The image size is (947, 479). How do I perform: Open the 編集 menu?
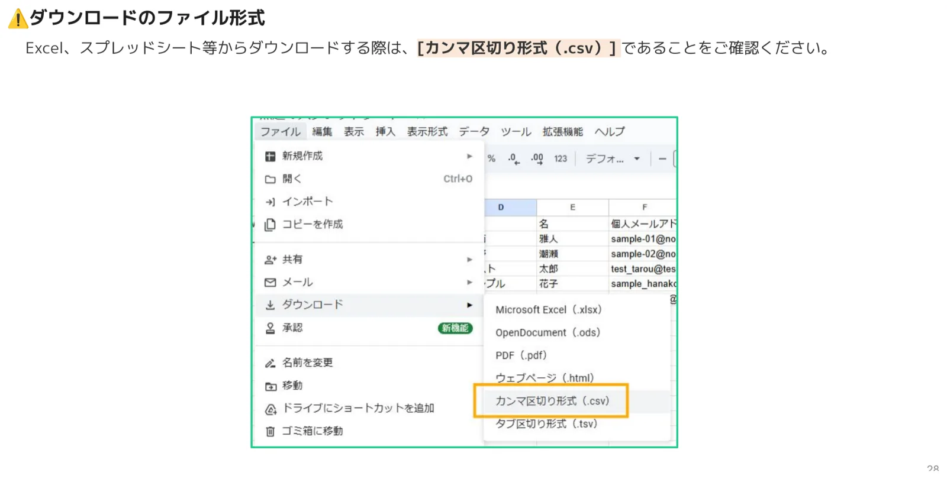322,132
